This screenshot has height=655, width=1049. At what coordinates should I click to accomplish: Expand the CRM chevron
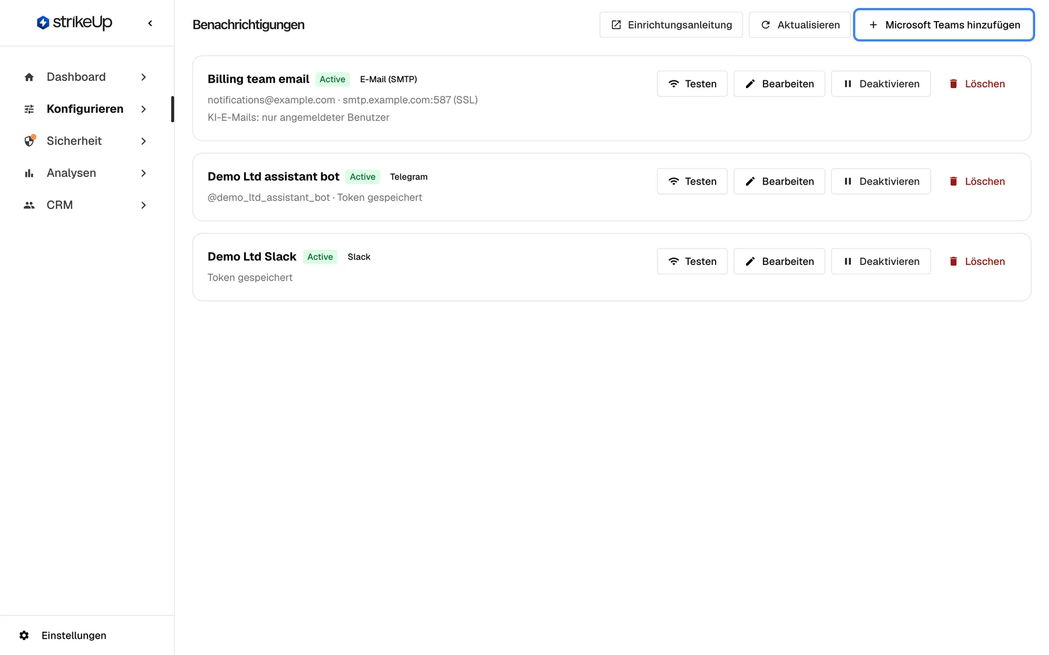pos(143,205)
